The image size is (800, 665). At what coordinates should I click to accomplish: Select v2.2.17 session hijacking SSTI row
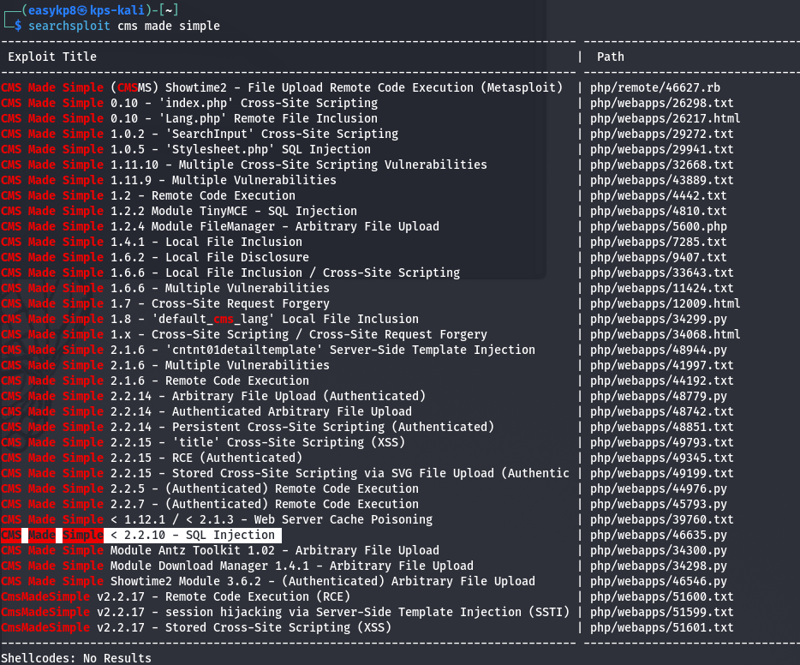coord(285,612)
